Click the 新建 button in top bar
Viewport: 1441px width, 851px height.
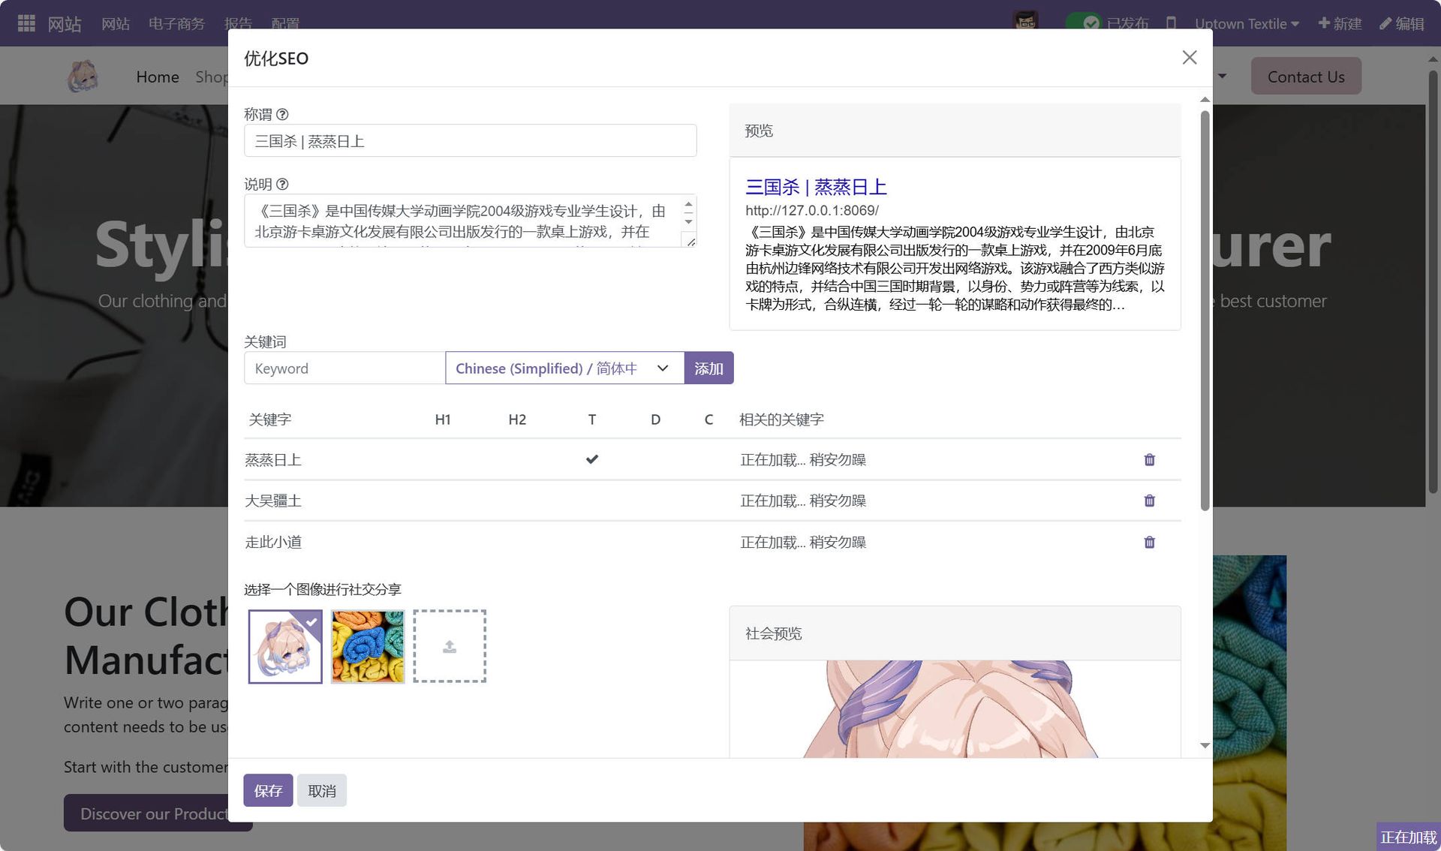pyautogui.click(x=1340, y=23)
